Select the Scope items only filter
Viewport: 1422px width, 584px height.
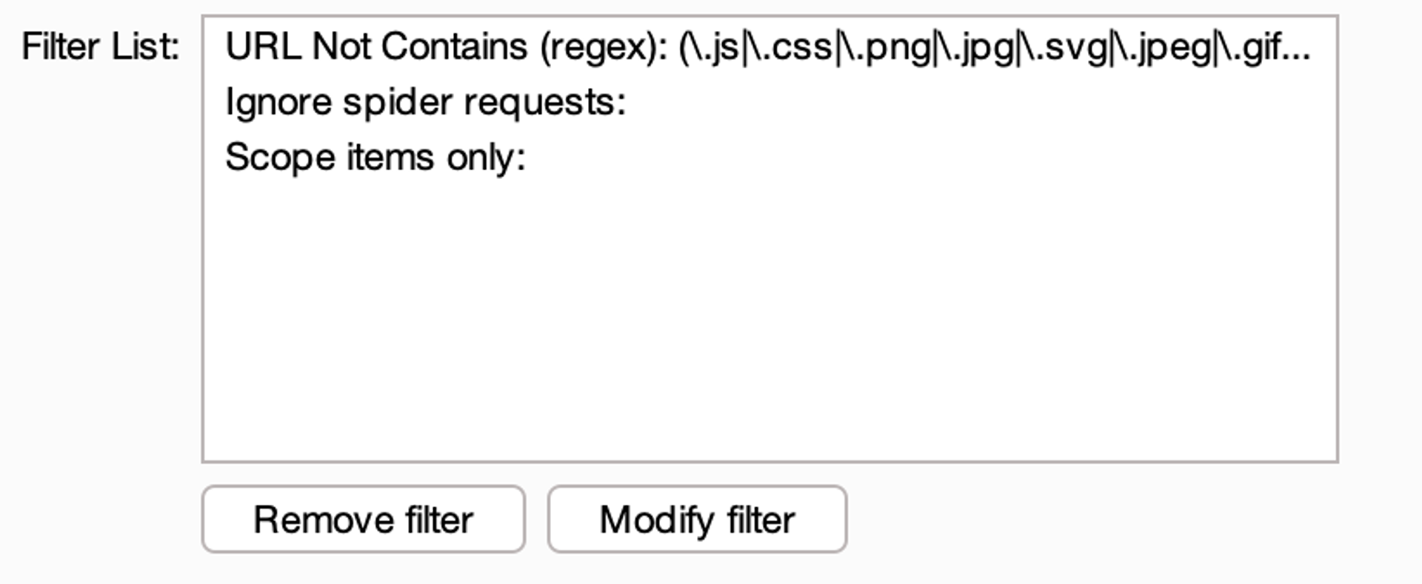point(770,158)
